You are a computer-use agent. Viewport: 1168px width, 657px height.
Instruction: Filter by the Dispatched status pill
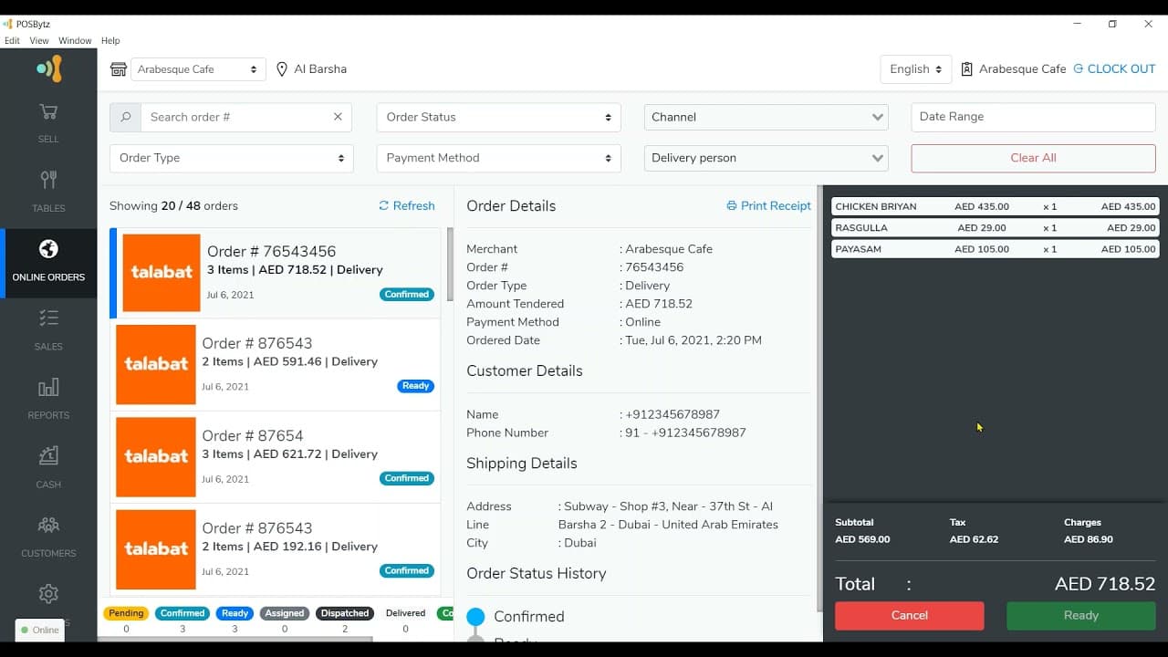pyautogui.click(x=345, y=613)
